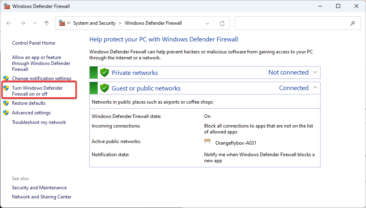The width and height of the screenshot is (366, 208).
Task: Open Change notification settings
Action: click(x=41, y=78)
